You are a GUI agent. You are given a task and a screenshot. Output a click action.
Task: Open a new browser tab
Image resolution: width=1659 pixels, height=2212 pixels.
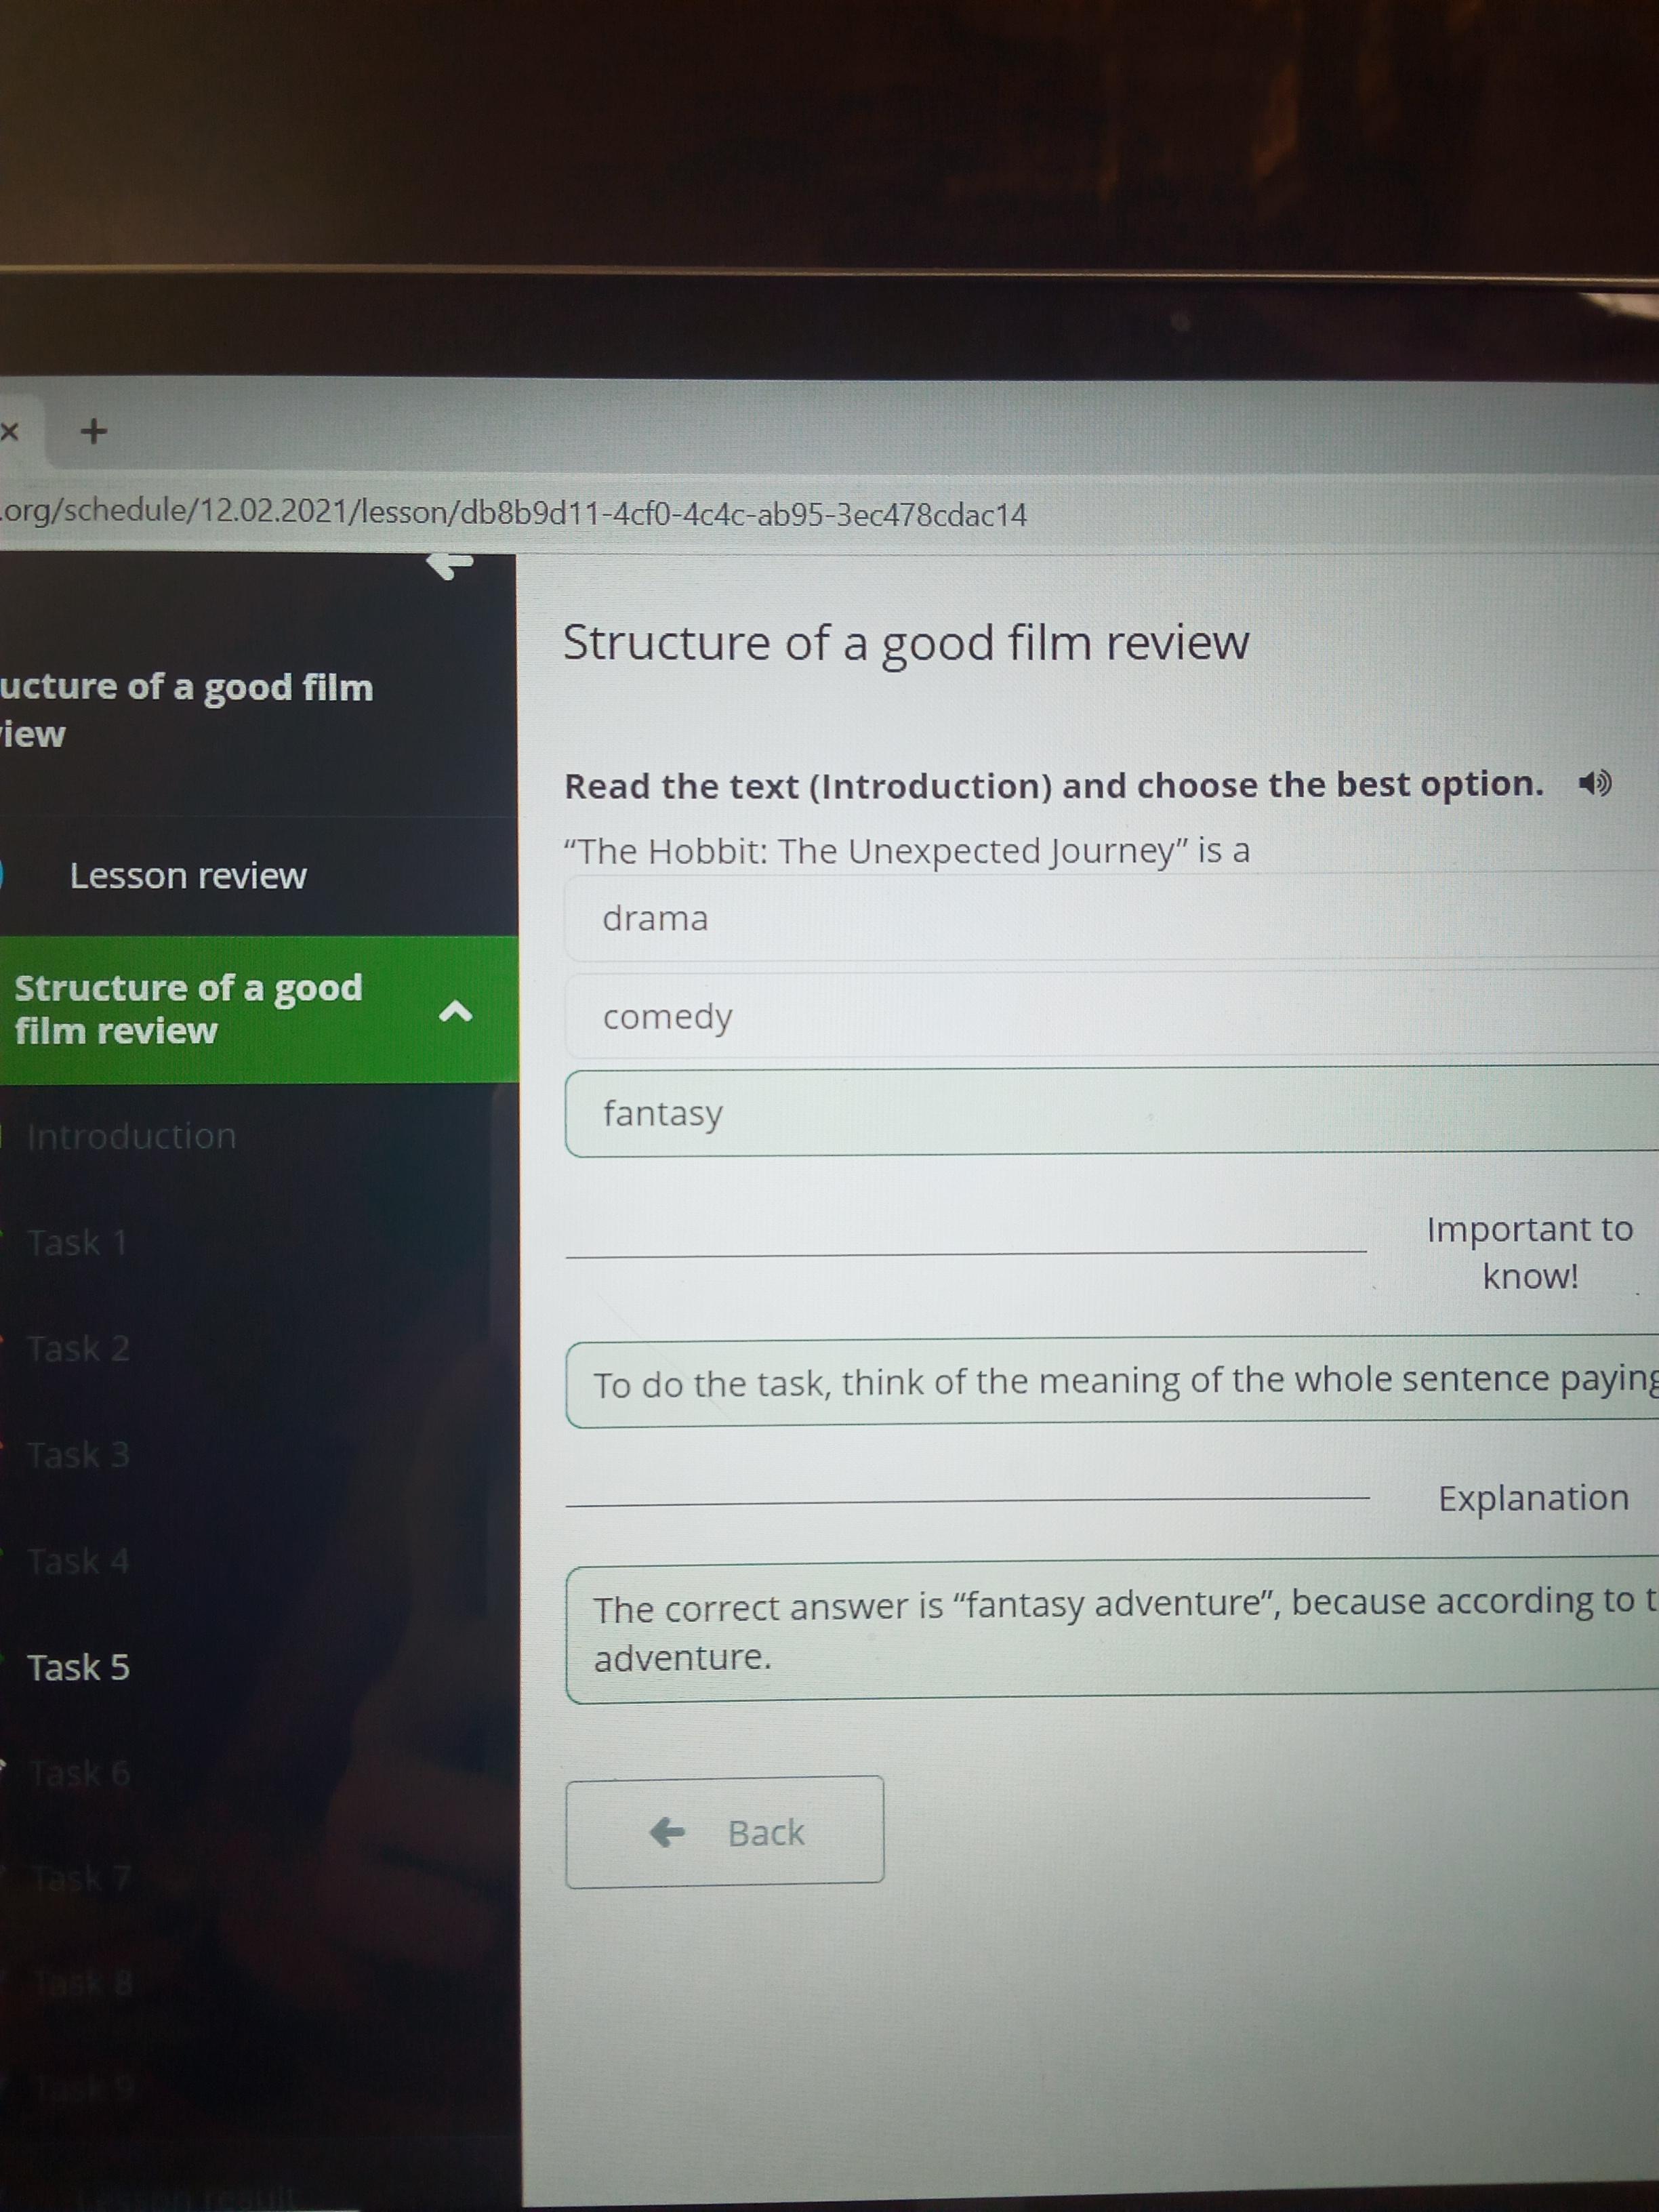point(93,431)
